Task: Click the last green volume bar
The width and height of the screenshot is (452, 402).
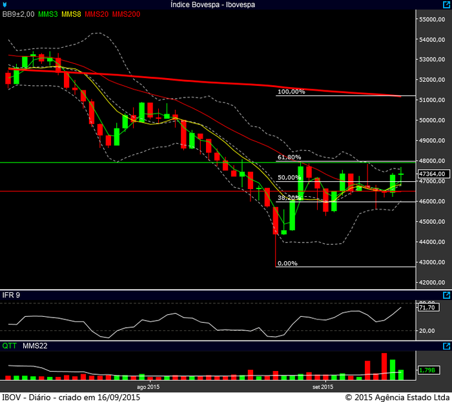Action: 401,375
